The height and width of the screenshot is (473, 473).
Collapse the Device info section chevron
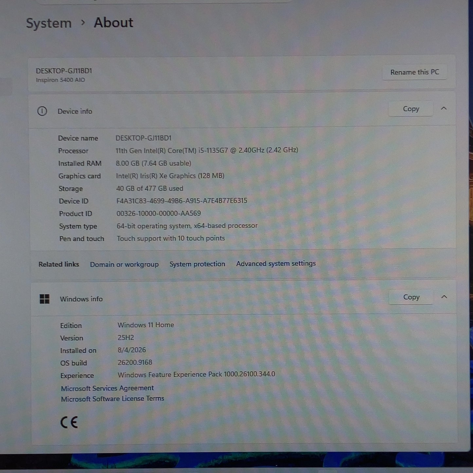444,108
